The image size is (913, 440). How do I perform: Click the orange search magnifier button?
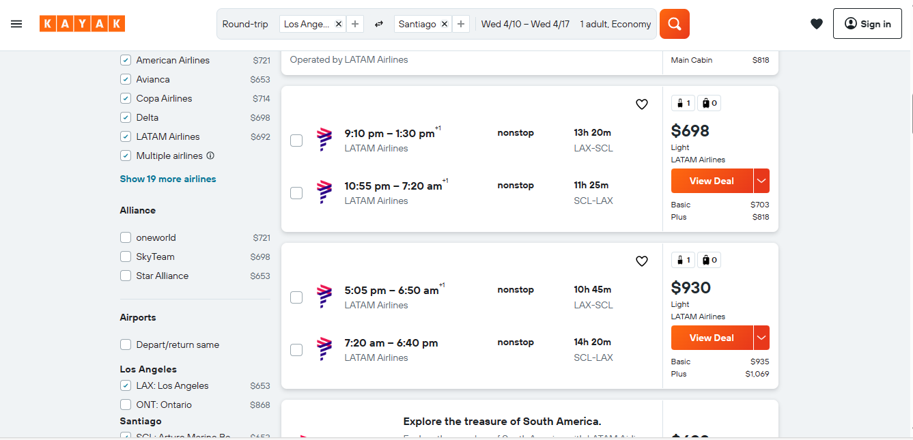pos(675,24)
